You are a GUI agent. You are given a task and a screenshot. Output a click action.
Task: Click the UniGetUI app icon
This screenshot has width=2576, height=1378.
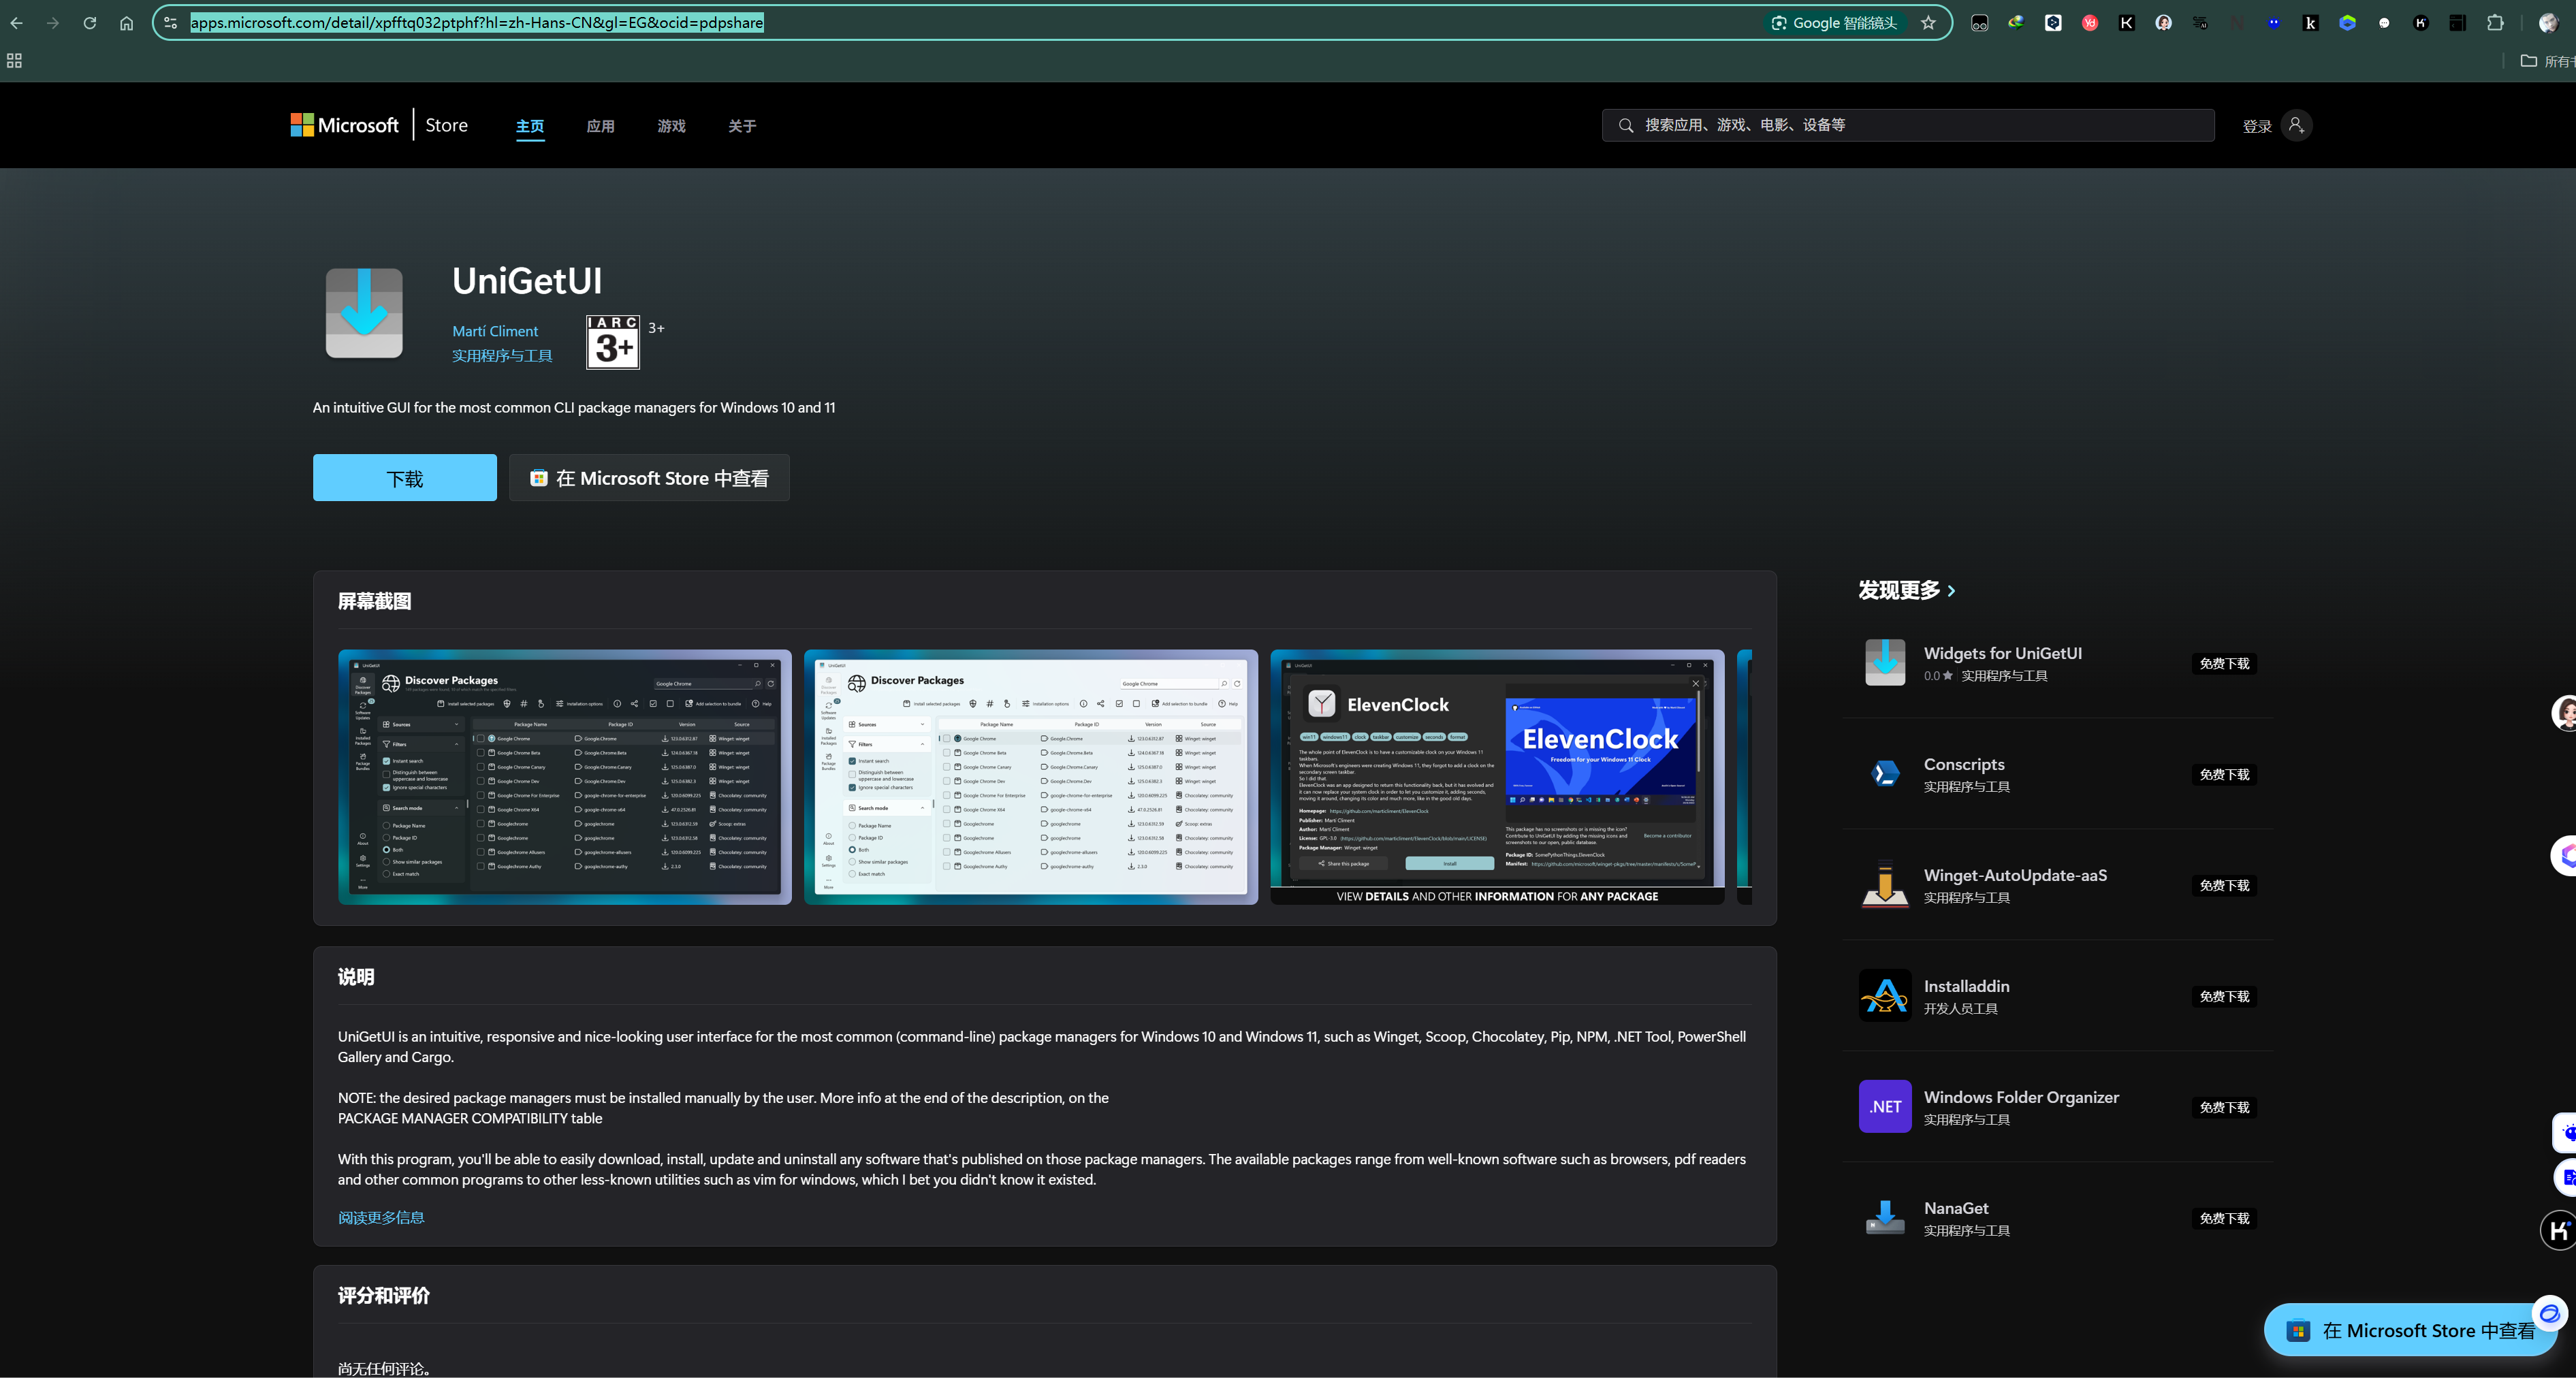(x=364, y=313)
